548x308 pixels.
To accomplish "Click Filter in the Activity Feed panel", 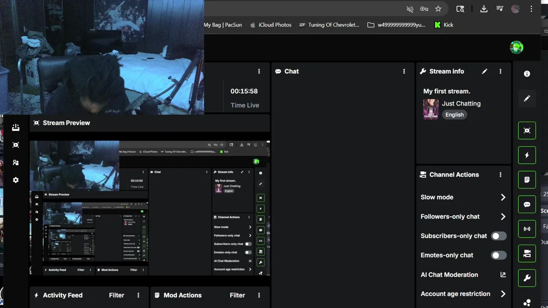I will tap(116, 295).
